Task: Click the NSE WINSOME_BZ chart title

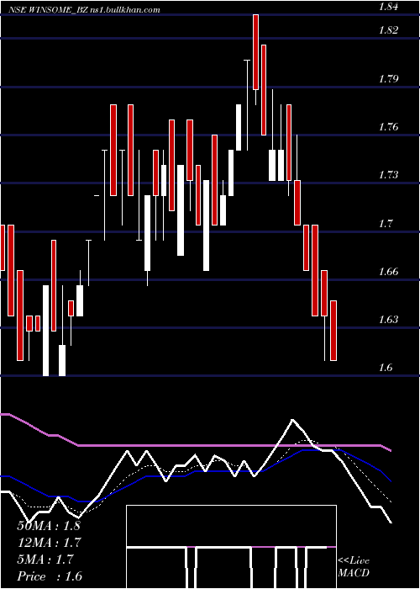Action: (86, 10)
